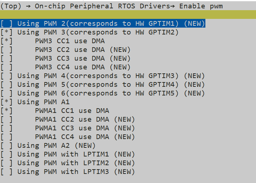Toggle Using PWM with LPTIM1
256x183 pixels.
7,154
